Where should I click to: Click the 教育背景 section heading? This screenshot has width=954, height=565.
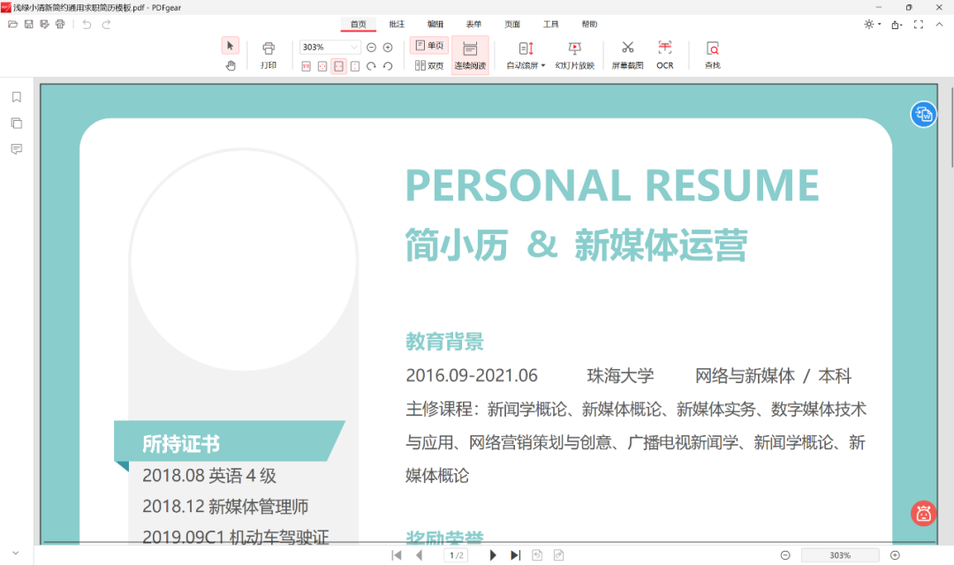[x=444, y=341]
